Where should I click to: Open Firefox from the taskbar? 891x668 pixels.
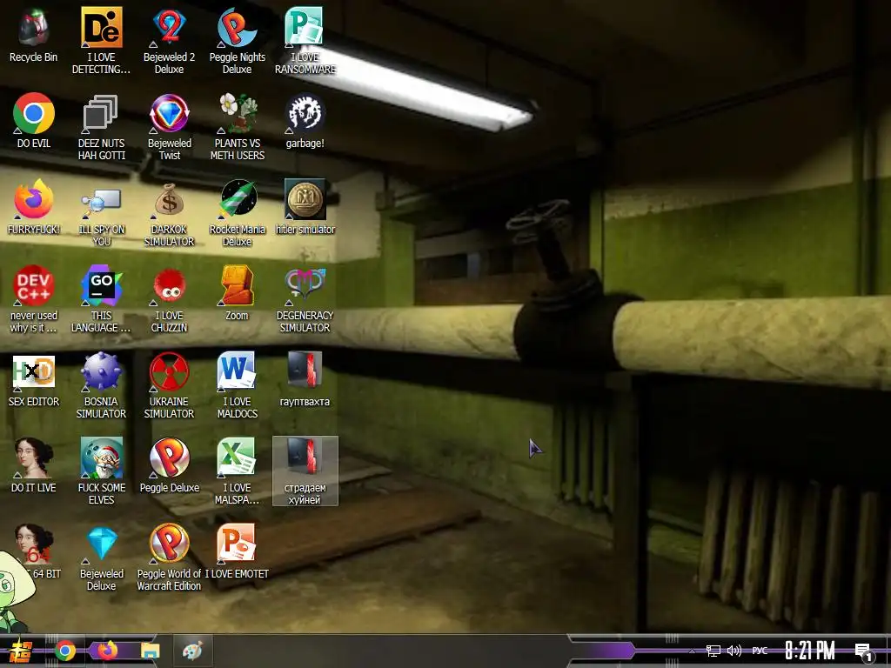(x=107, y=651)
